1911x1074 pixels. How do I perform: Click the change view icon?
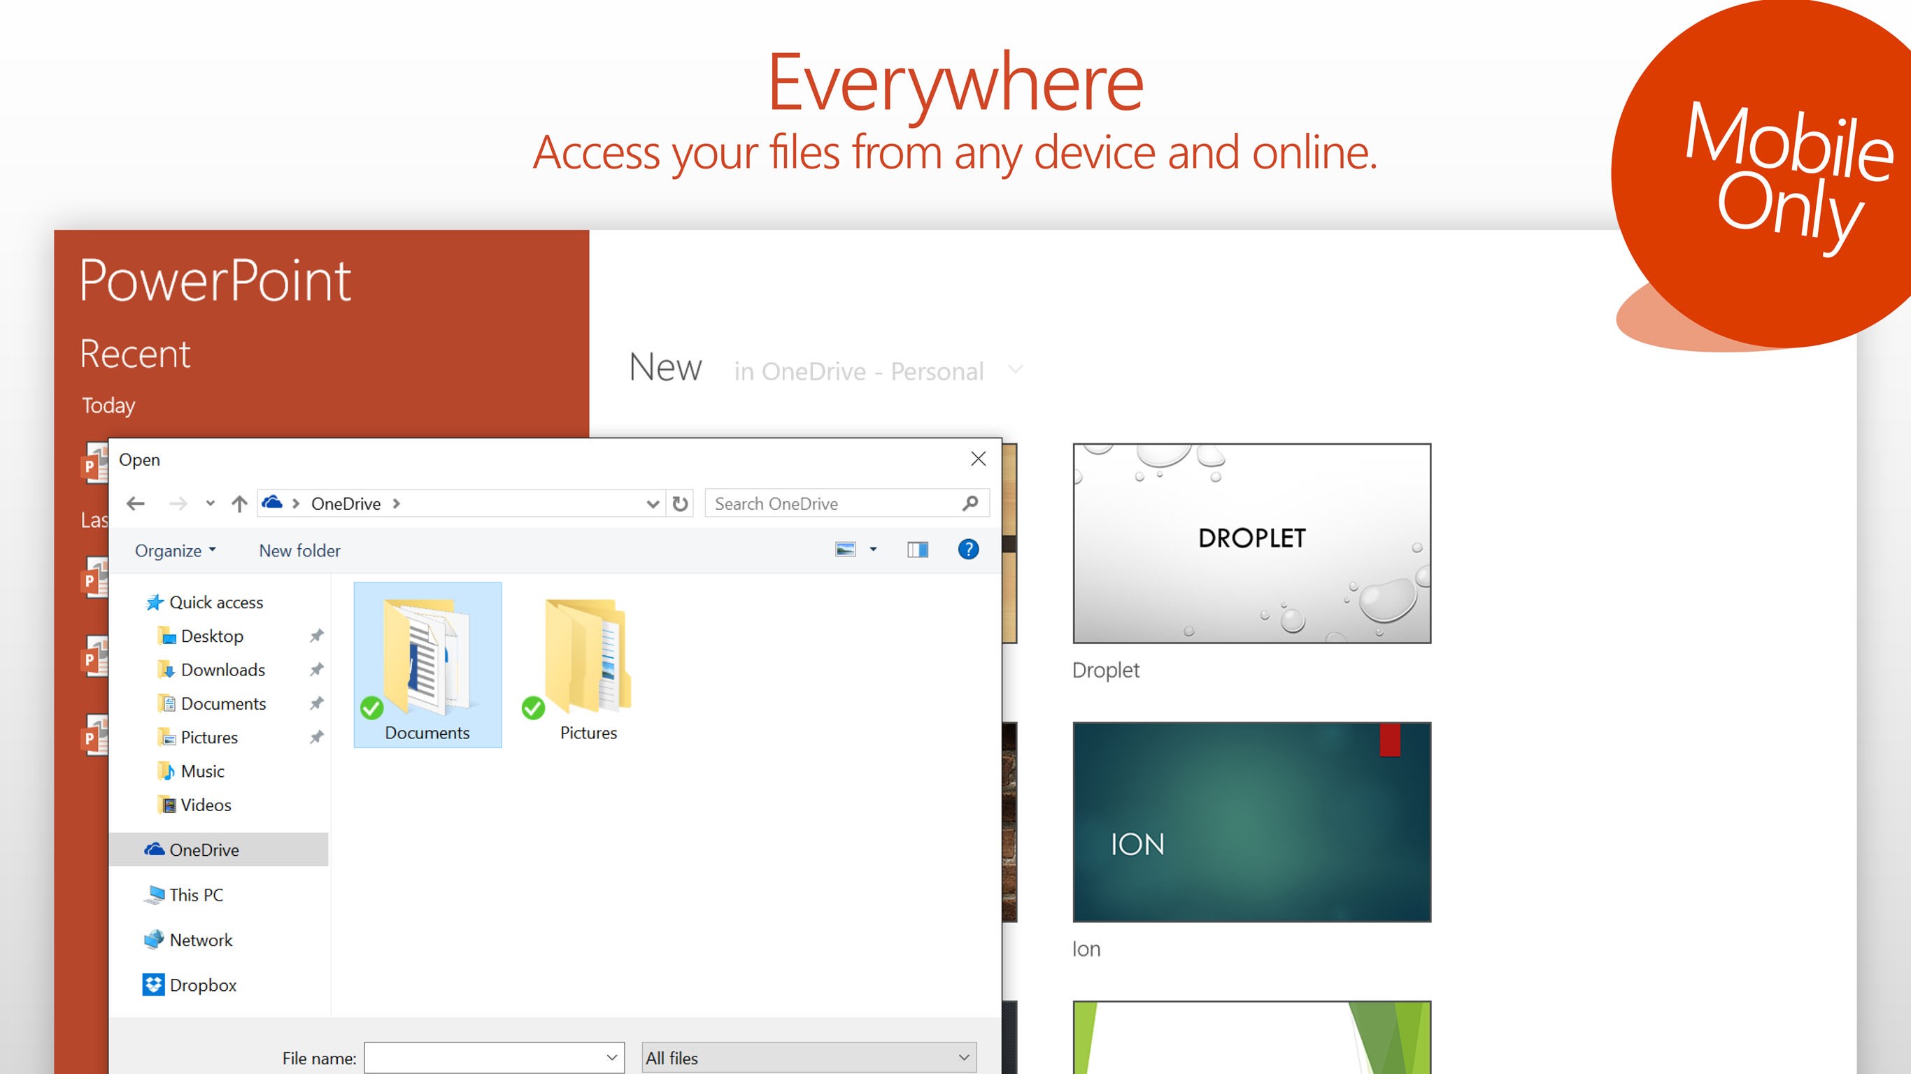pos(846,550)
